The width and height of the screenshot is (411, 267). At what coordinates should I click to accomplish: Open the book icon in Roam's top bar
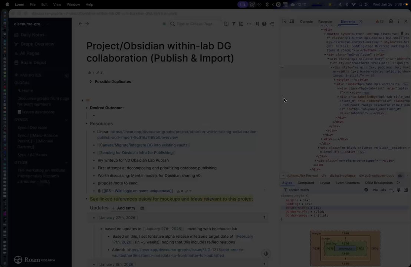coord(226,24)
